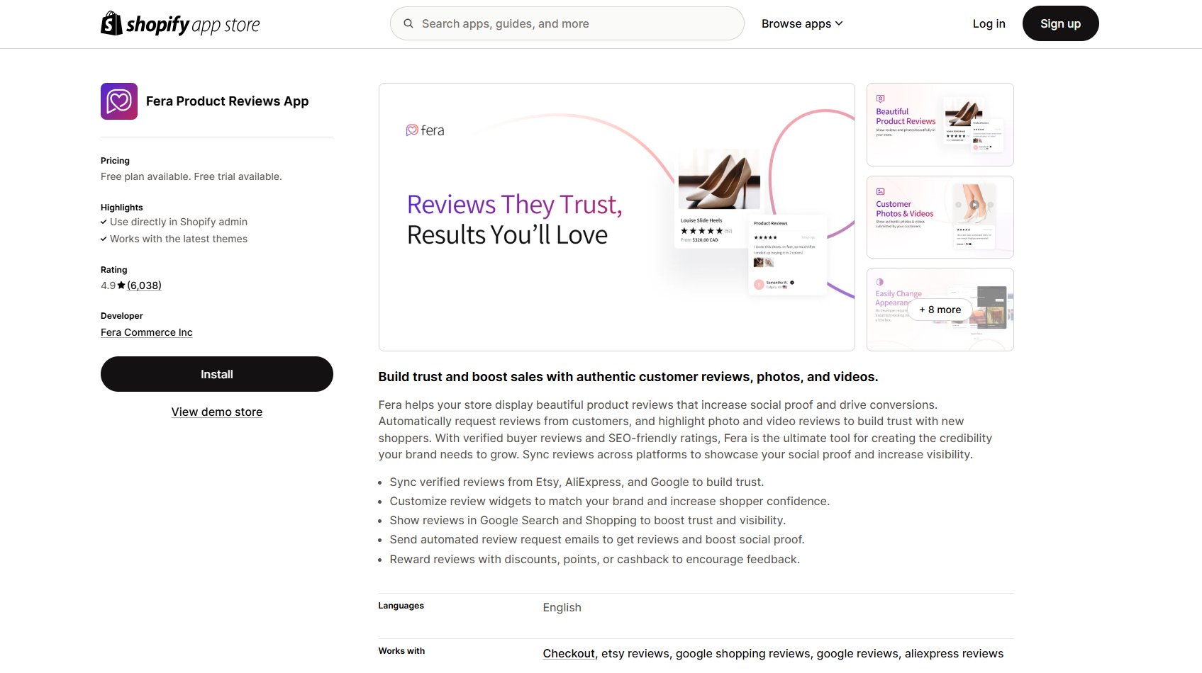Image resolution: width=1202 pixels, height=673 pixels.
Task: Click the Fera Product Reviews App title
Action: coord(227,101)
